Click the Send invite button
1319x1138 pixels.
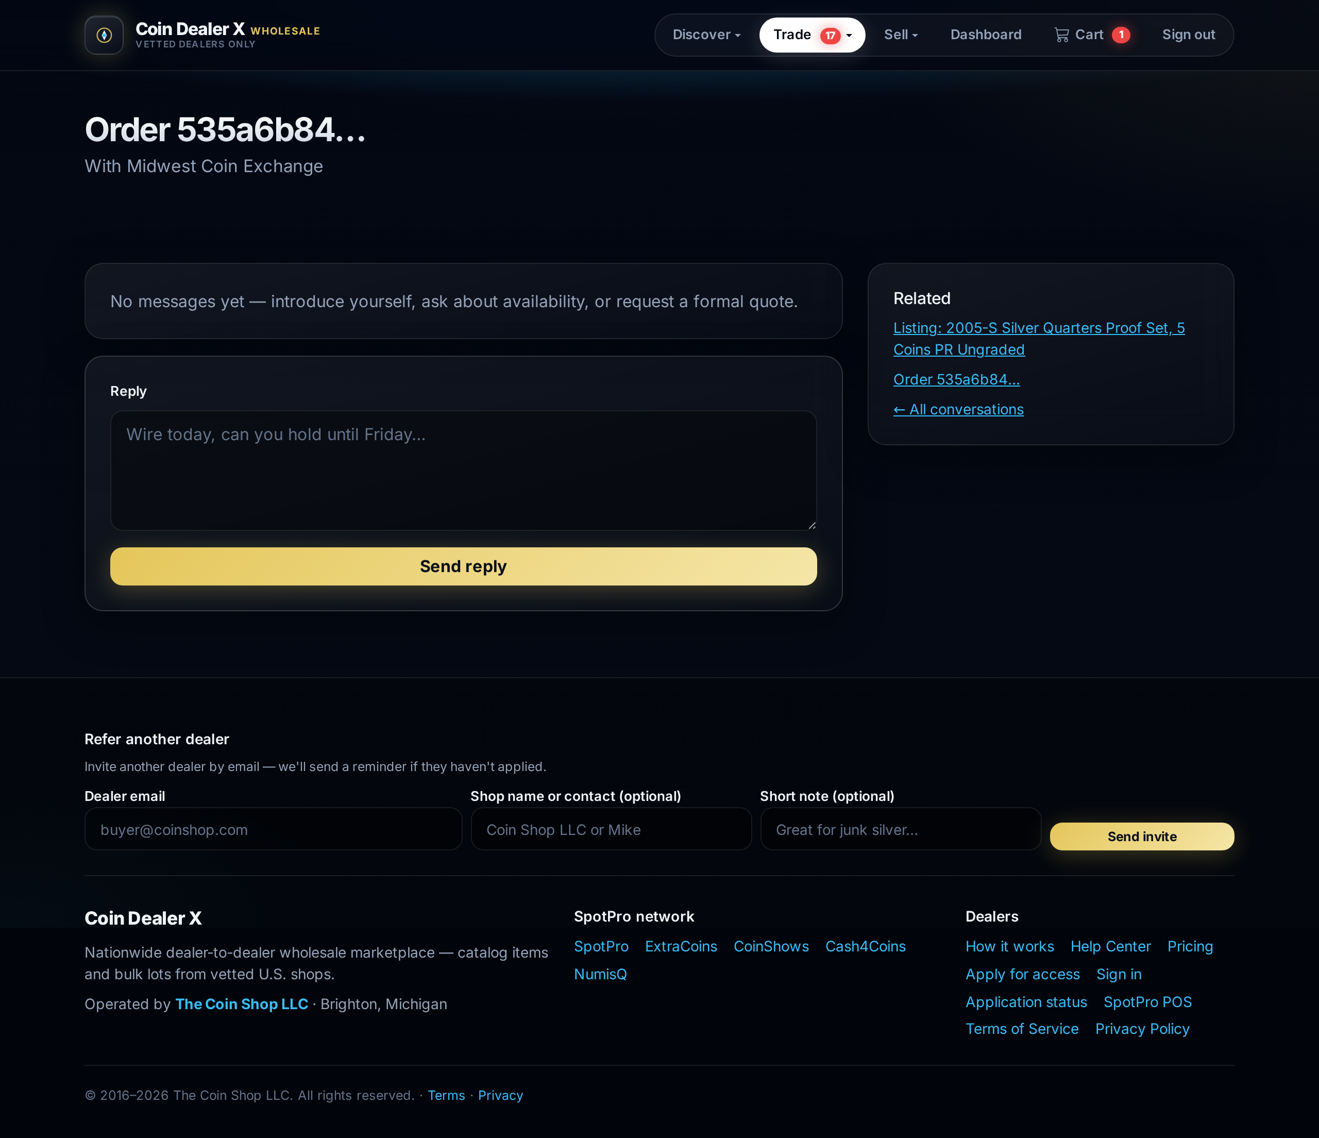[x=1141, y=837]
